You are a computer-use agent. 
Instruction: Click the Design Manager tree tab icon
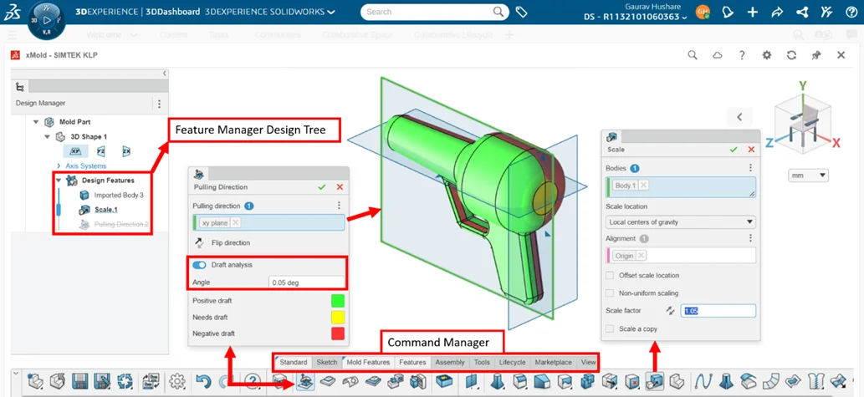click(x=20, y=86)
